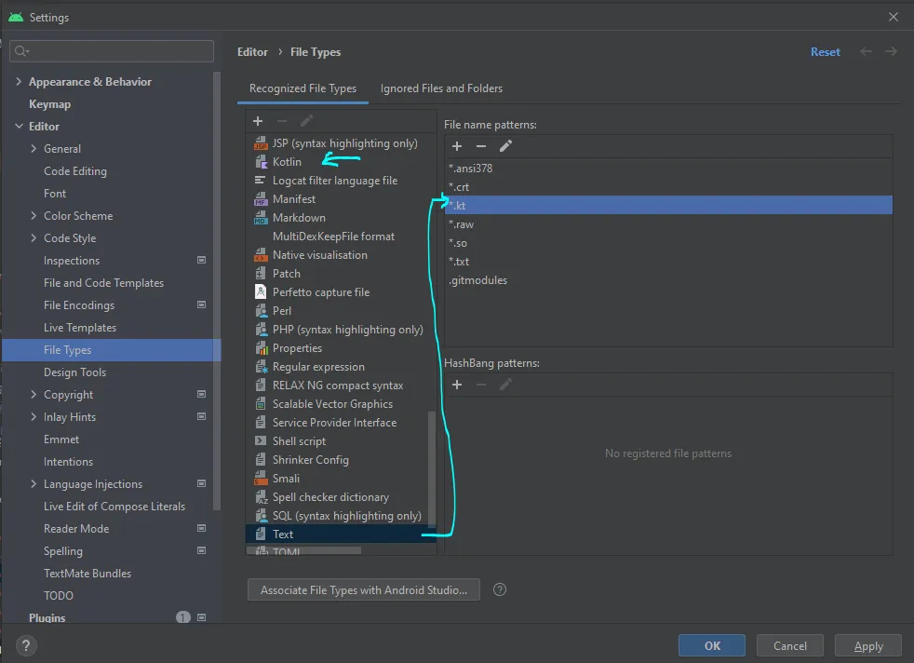Reset the File Types settings
The width and height of the screenshot is (914, 663).
(x=826, y=52)
